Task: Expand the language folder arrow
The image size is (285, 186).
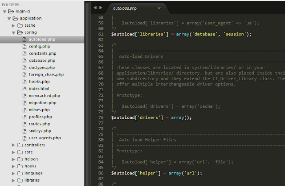Action: 13,173
